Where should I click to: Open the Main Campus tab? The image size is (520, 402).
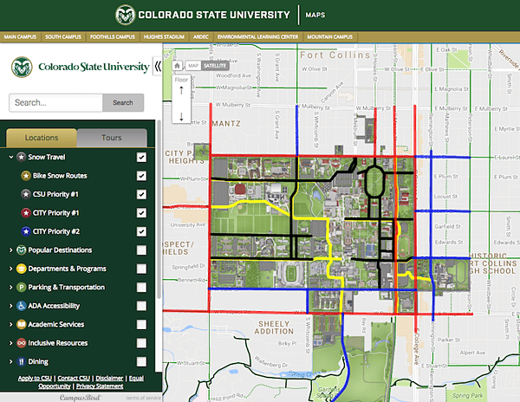tap(20, 36)
